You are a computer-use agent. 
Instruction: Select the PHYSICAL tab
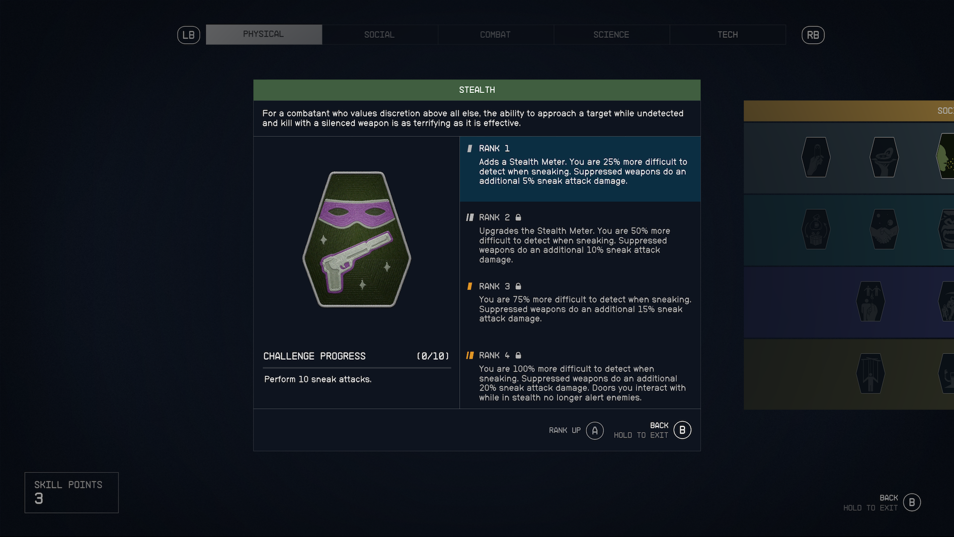click(263, 34)
